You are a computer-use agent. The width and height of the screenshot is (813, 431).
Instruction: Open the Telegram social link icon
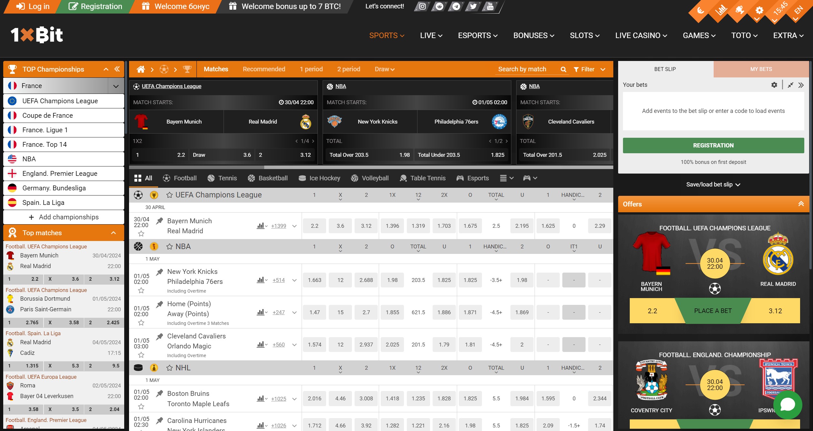tap(456, 6)
